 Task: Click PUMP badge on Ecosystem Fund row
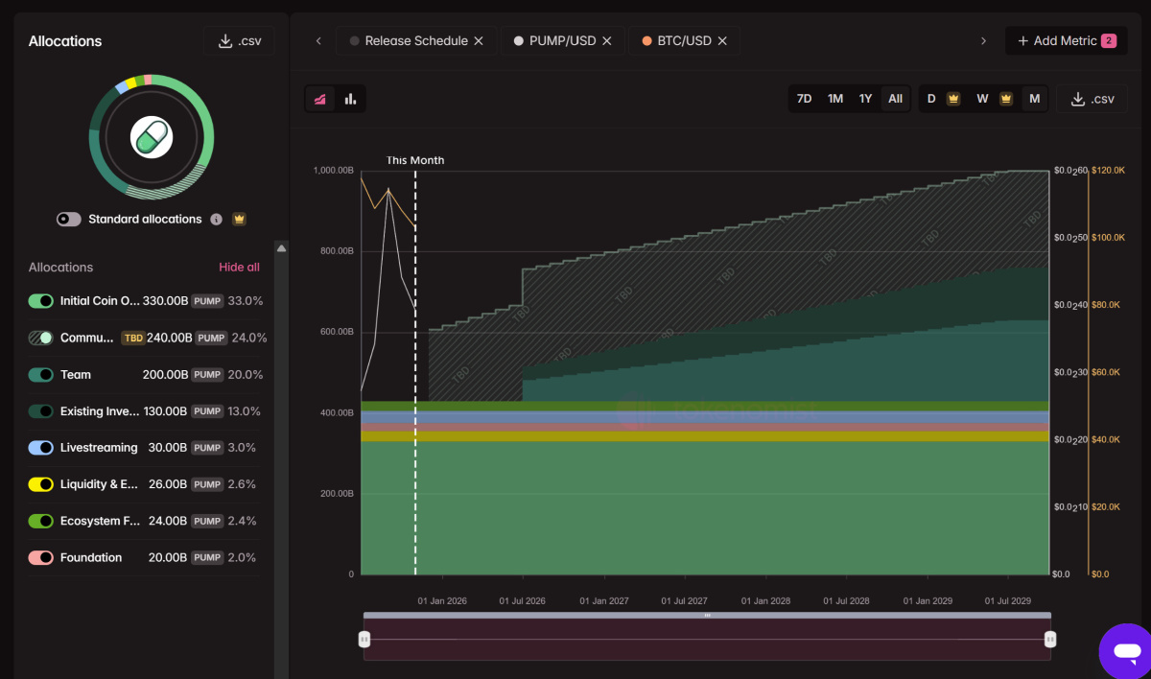207,521
